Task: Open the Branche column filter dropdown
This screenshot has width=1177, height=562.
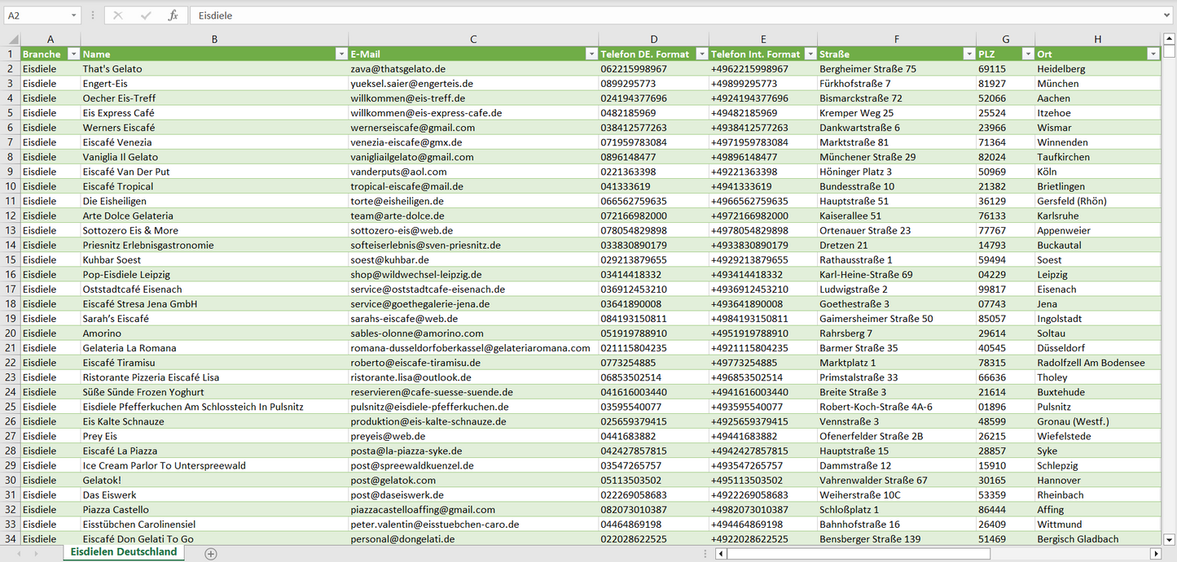Action: tap(73, 54)
